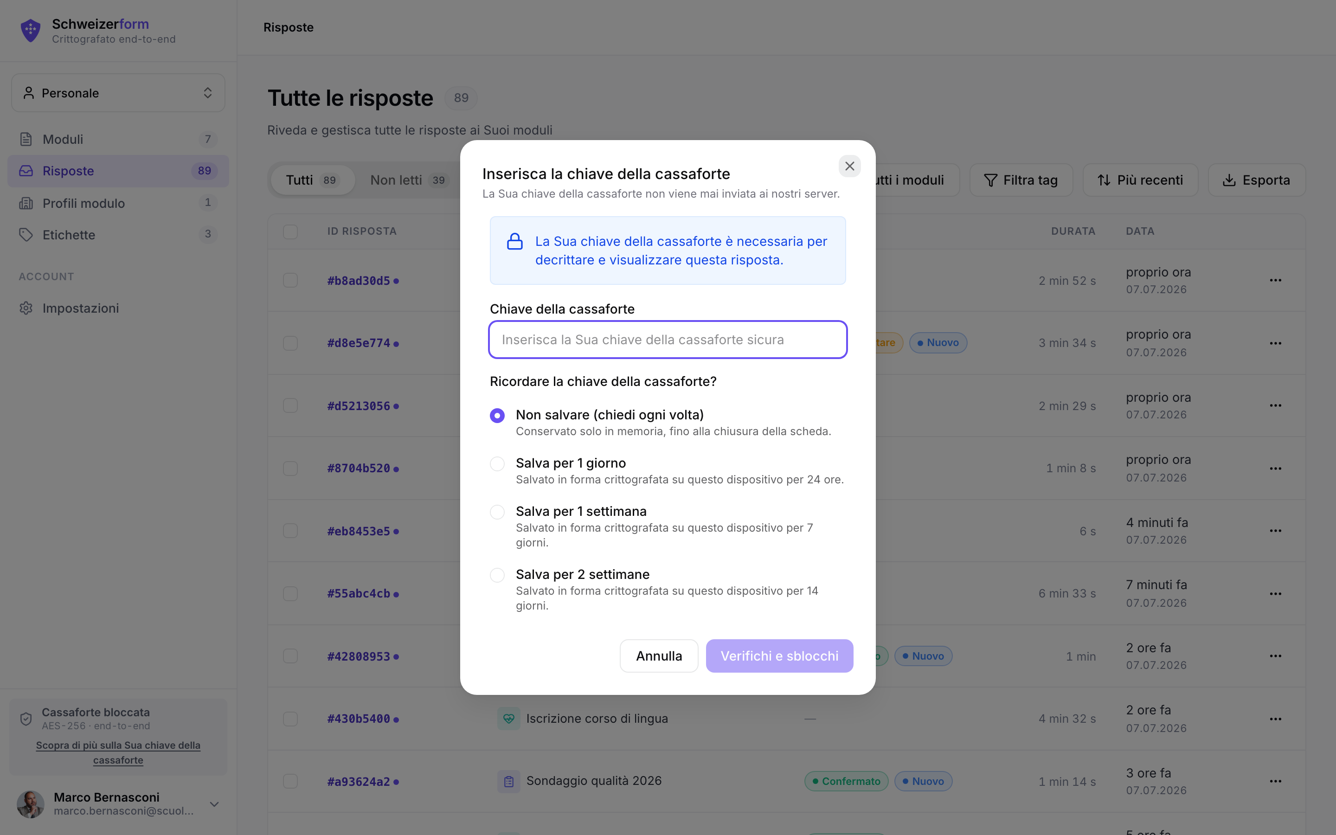Click the Schweizerform shield logo

coord(30,30)
